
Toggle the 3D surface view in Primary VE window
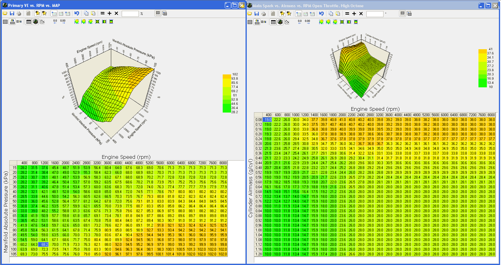[x=35, y=22]
